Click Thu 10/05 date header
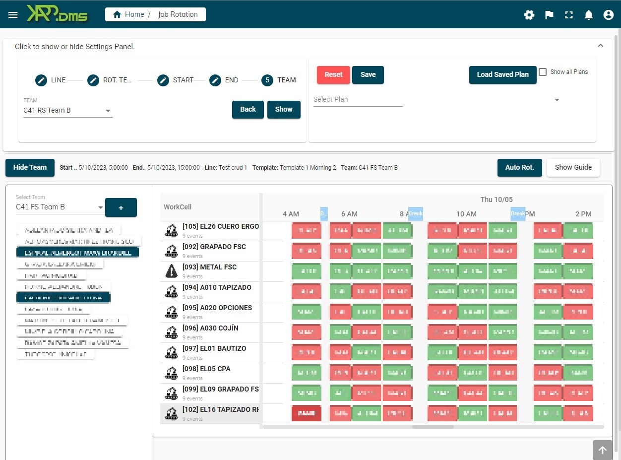Screen dimensions: 621x460 click(497, 199)
